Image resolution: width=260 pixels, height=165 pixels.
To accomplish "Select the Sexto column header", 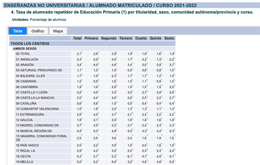I will [169, 38].
